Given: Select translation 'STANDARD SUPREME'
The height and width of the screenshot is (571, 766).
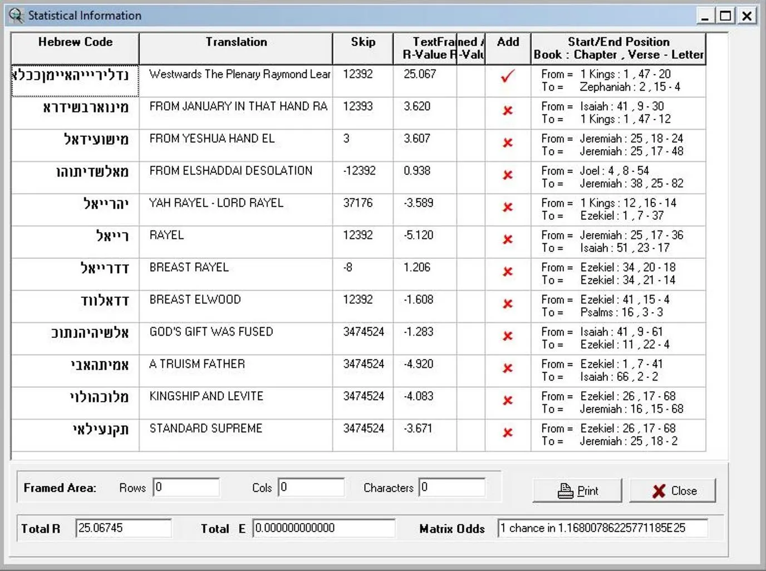Looking at the screenshot, I should point(206,429).
